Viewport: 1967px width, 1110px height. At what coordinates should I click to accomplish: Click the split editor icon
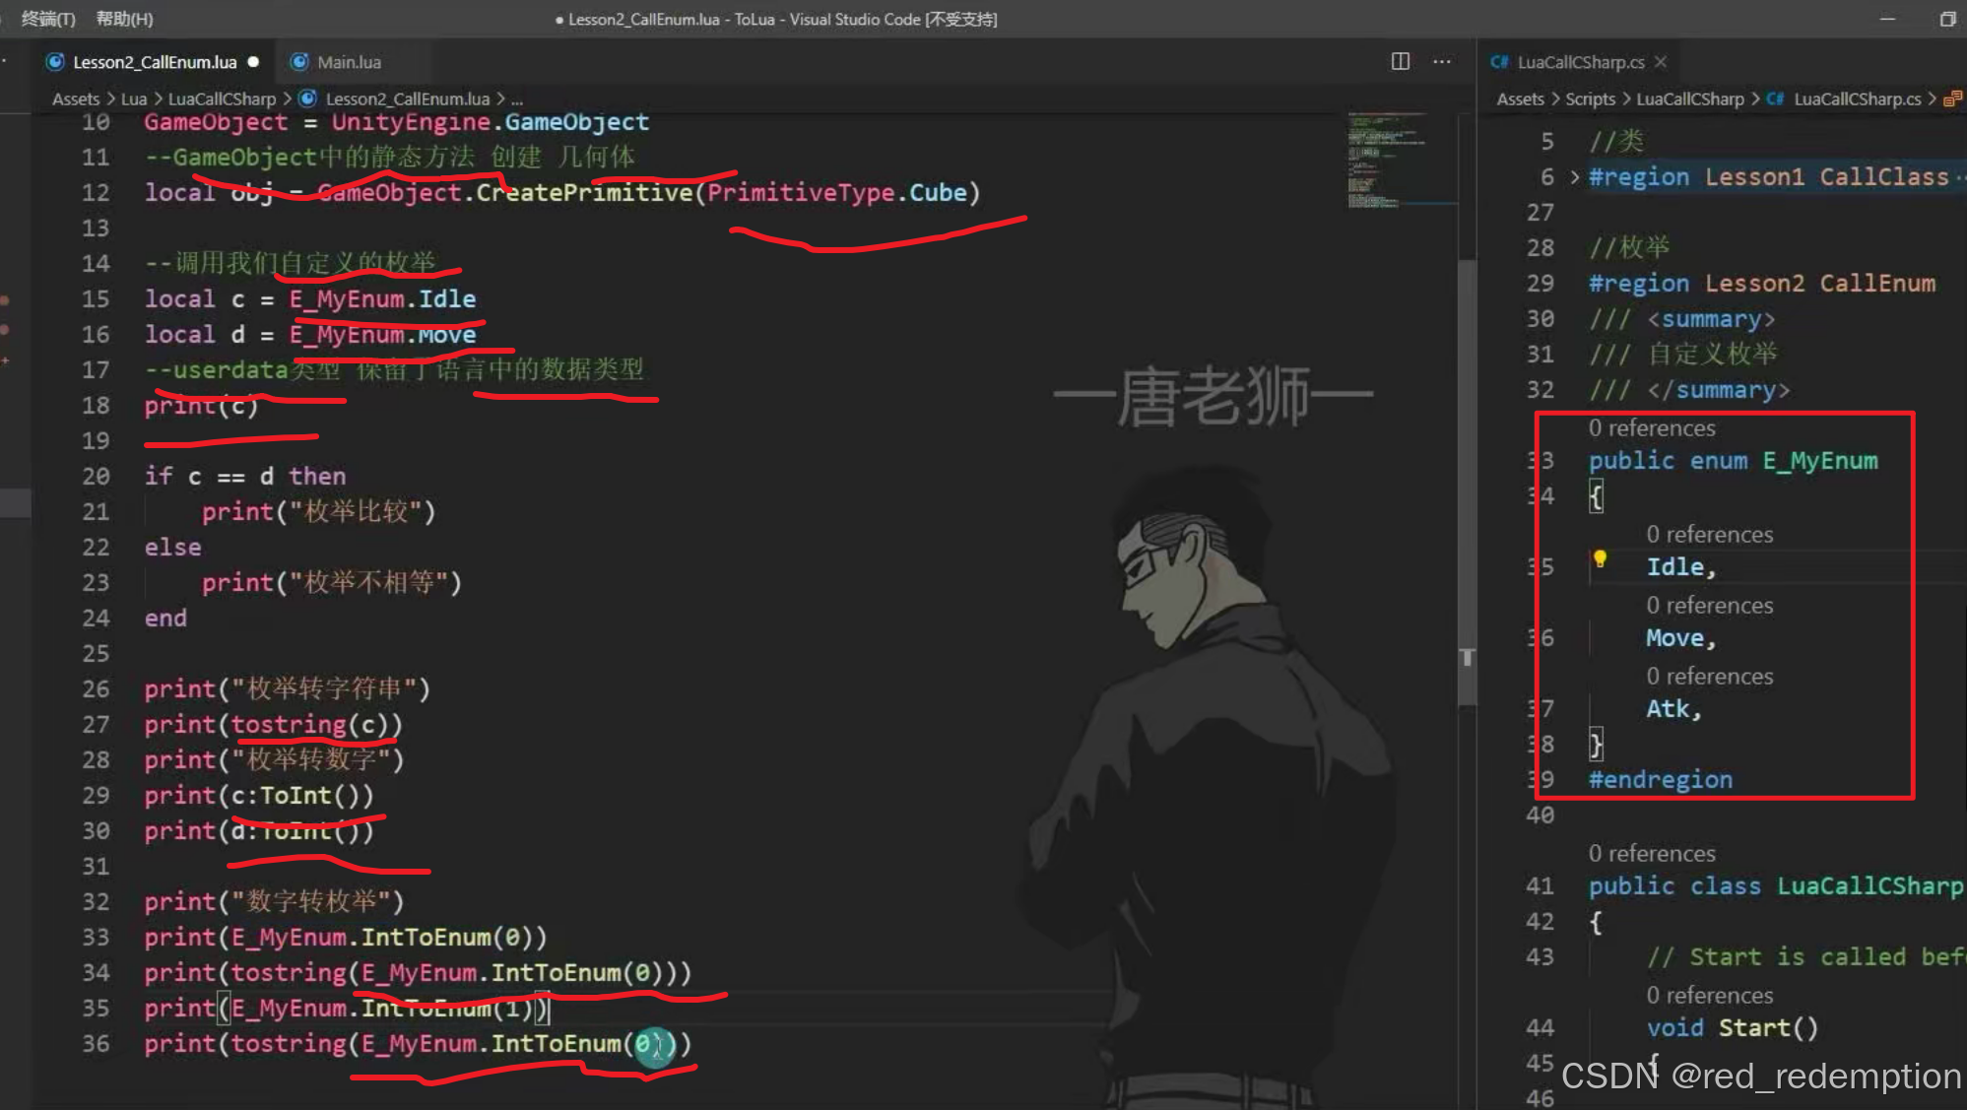click(1400, 61)
